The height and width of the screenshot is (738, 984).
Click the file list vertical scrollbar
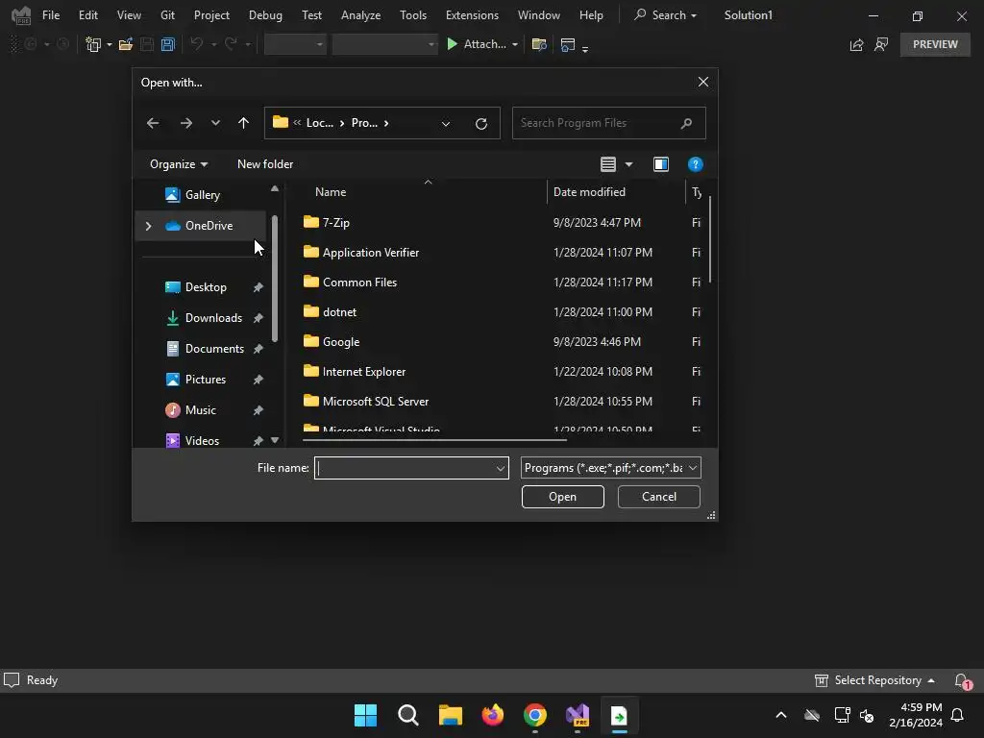pyautogui.click(x=710, y=239)
